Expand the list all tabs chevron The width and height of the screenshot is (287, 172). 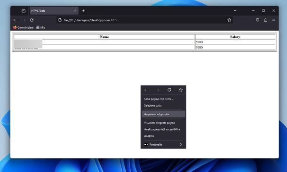tap(235, 11)
